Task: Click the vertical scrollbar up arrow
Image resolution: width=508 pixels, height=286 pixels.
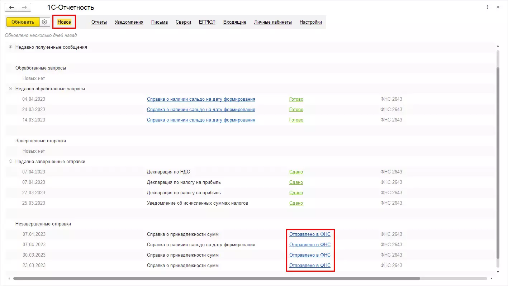Action: click(498, 46)
